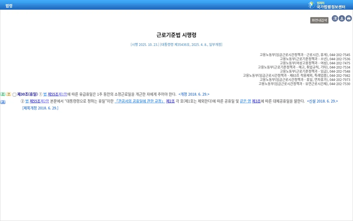Click the printer icon
The width and height of the screenshot is (353, 221).
pyautogui.click(x=349, y=19)
